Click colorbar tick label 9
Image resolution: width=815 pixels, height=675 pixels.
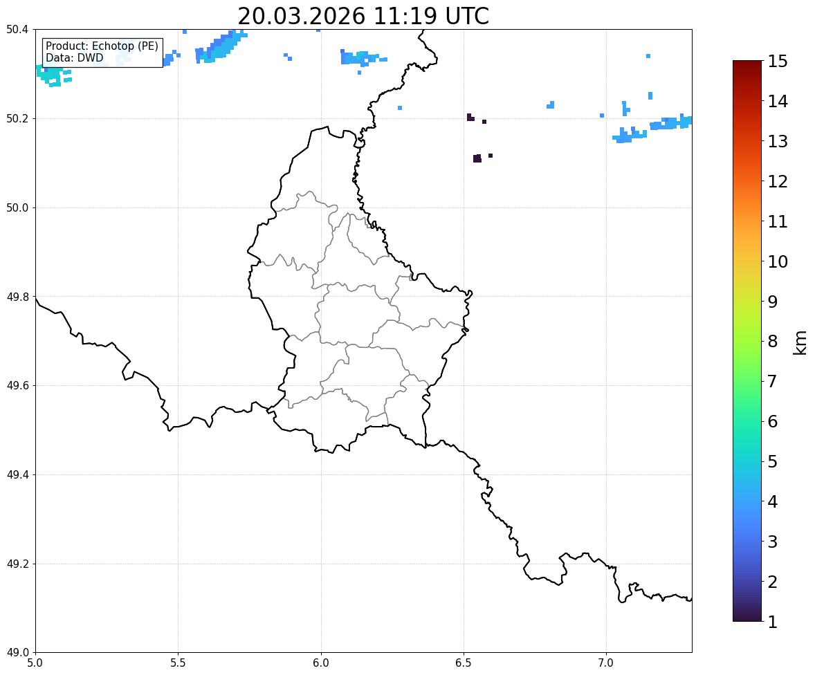tap(773, 302)
